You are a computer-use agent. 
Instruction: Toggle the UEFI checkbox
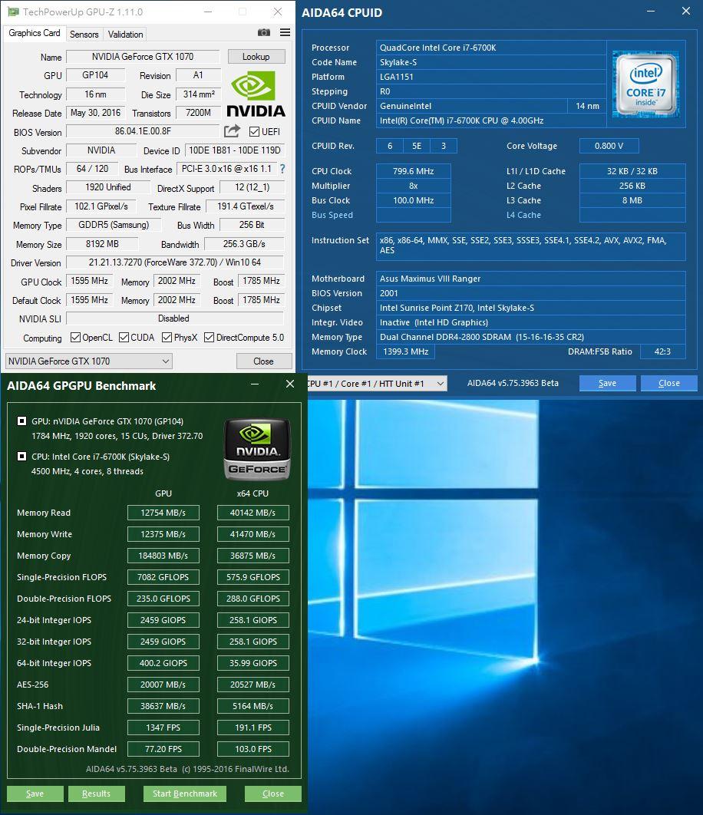coord(254,131)
